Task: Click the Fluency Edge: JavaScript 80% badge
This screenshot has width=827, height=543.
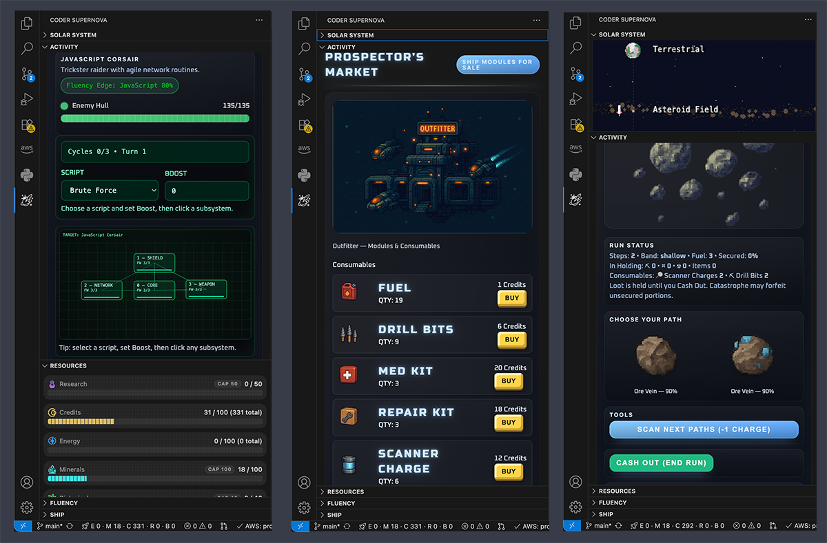Action: click(x=119, y=86)
